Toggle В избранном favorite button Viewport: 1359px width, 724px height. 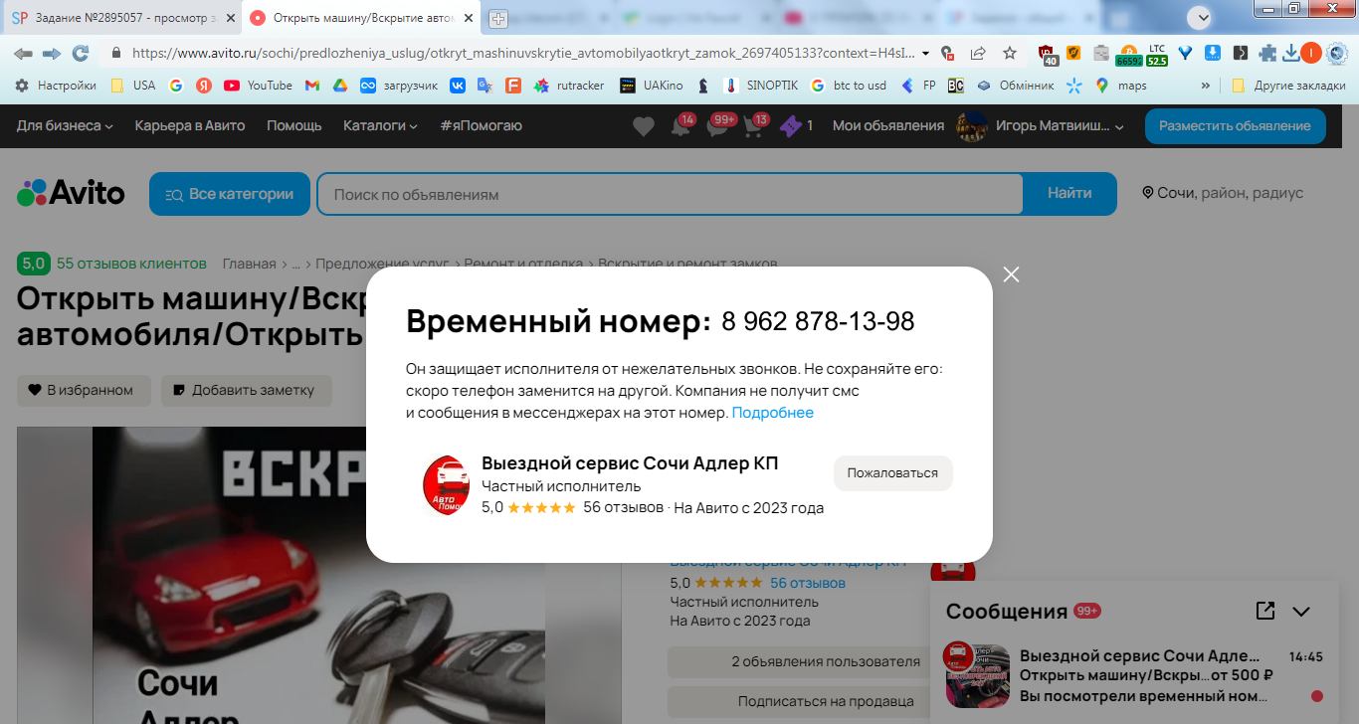84,390
